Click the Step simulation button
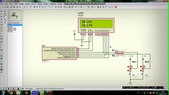 (x=8, y=89)
